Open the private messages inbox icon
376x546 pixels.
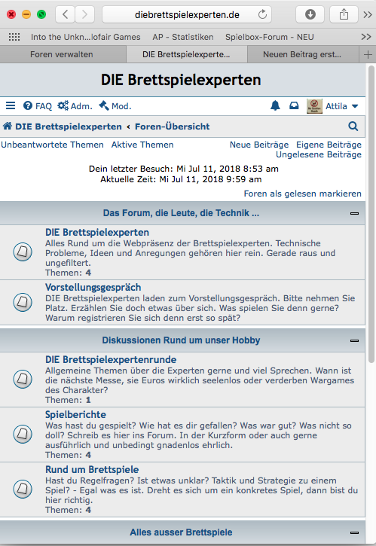[x=294, y=105]
